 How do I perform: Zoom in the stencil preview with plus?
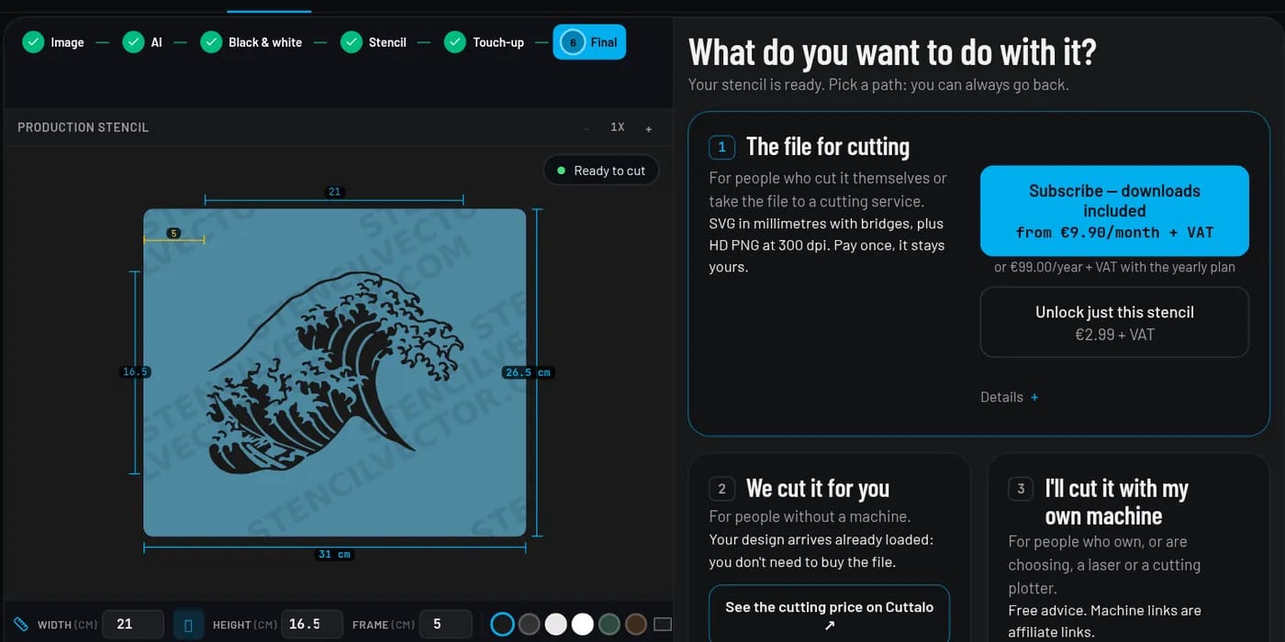click(x=649, y=128)
